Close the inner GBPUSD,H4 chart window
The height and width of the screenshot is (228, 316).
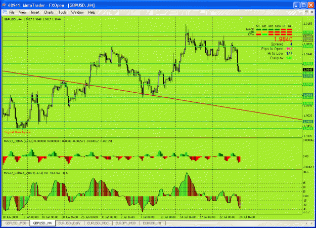click(312, 12)
